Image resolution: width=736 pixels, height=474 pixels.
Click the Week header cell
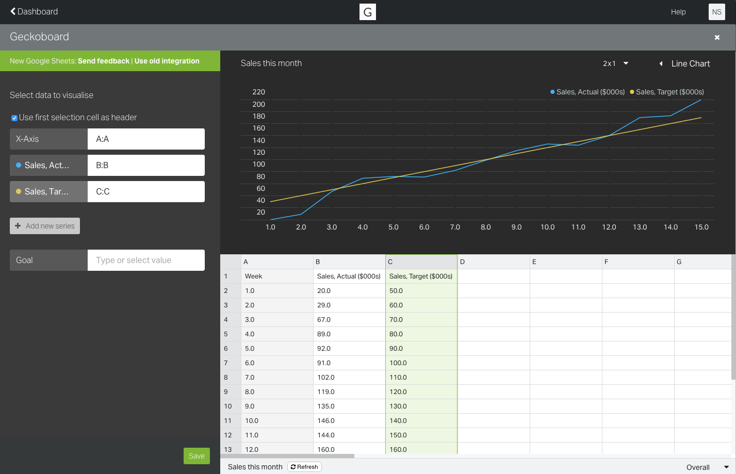coord(277,276)
